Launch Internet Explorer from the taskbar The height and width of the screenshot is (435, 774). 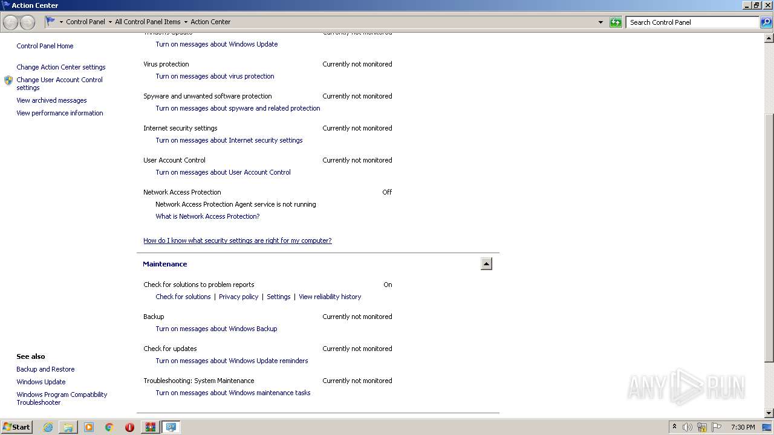(48, 427)
